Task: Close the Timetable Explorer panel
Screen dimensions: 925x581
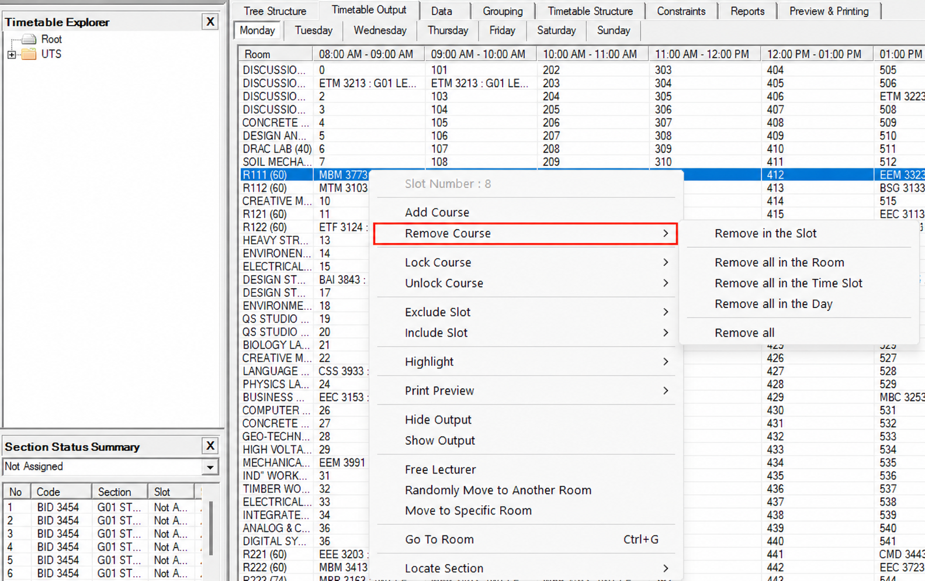Action: pyautogui.click(x=210, y=22)
